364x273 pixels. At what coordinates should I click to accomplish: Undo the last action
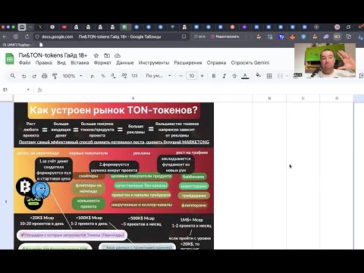click(x=24, y=76)
